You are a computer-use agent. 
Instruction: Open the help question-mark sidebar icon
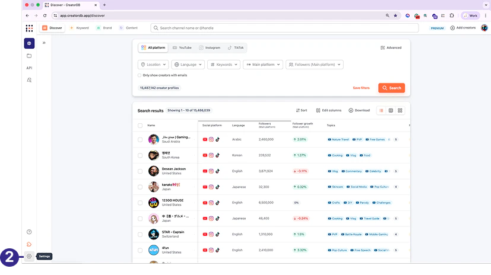tap(29, 232)
